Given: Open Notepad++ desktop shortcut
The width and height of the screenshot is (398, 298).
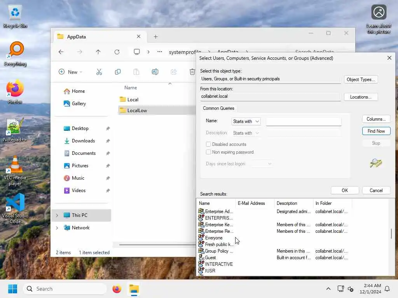Looking at the screenshot, I should (15, 130).
